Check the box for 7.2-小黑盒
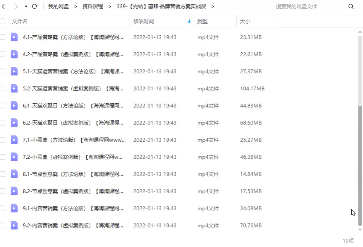363x247 pixels. coord(2,157)
